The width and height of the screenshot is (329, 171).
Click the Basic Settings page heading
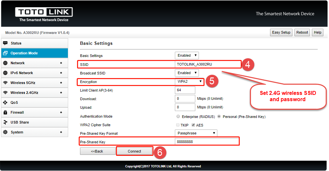click(x=96, y=43)
